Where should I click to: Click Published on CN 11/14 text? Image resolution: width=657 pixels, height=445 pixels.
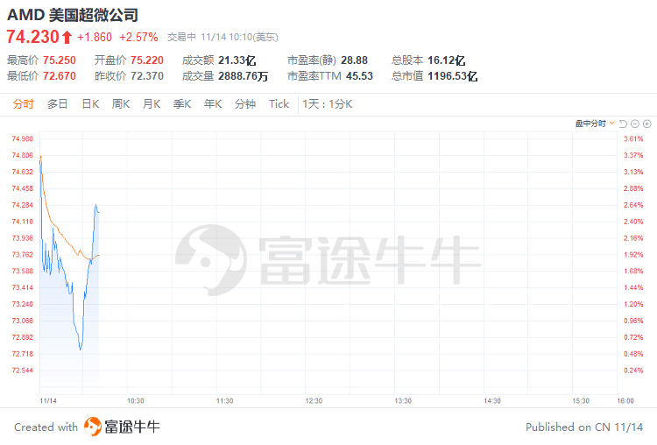click(584, 427)
